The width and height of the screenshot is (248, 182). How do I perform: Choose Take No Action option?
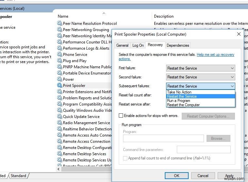(x=201, y=92)
